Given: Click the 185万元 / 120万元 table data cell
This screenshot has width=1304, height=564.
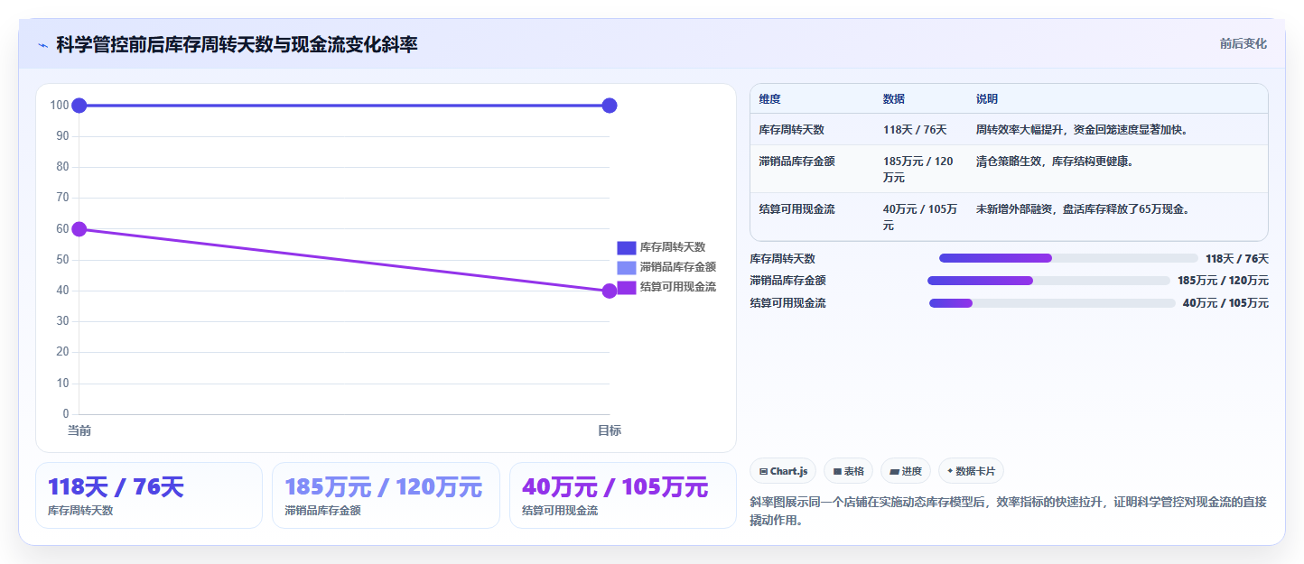Looking at the screenshot, I should pos(919,169).
